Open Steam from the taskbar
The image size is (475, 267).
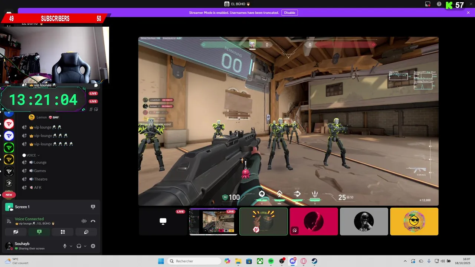(x=314, y=261)
